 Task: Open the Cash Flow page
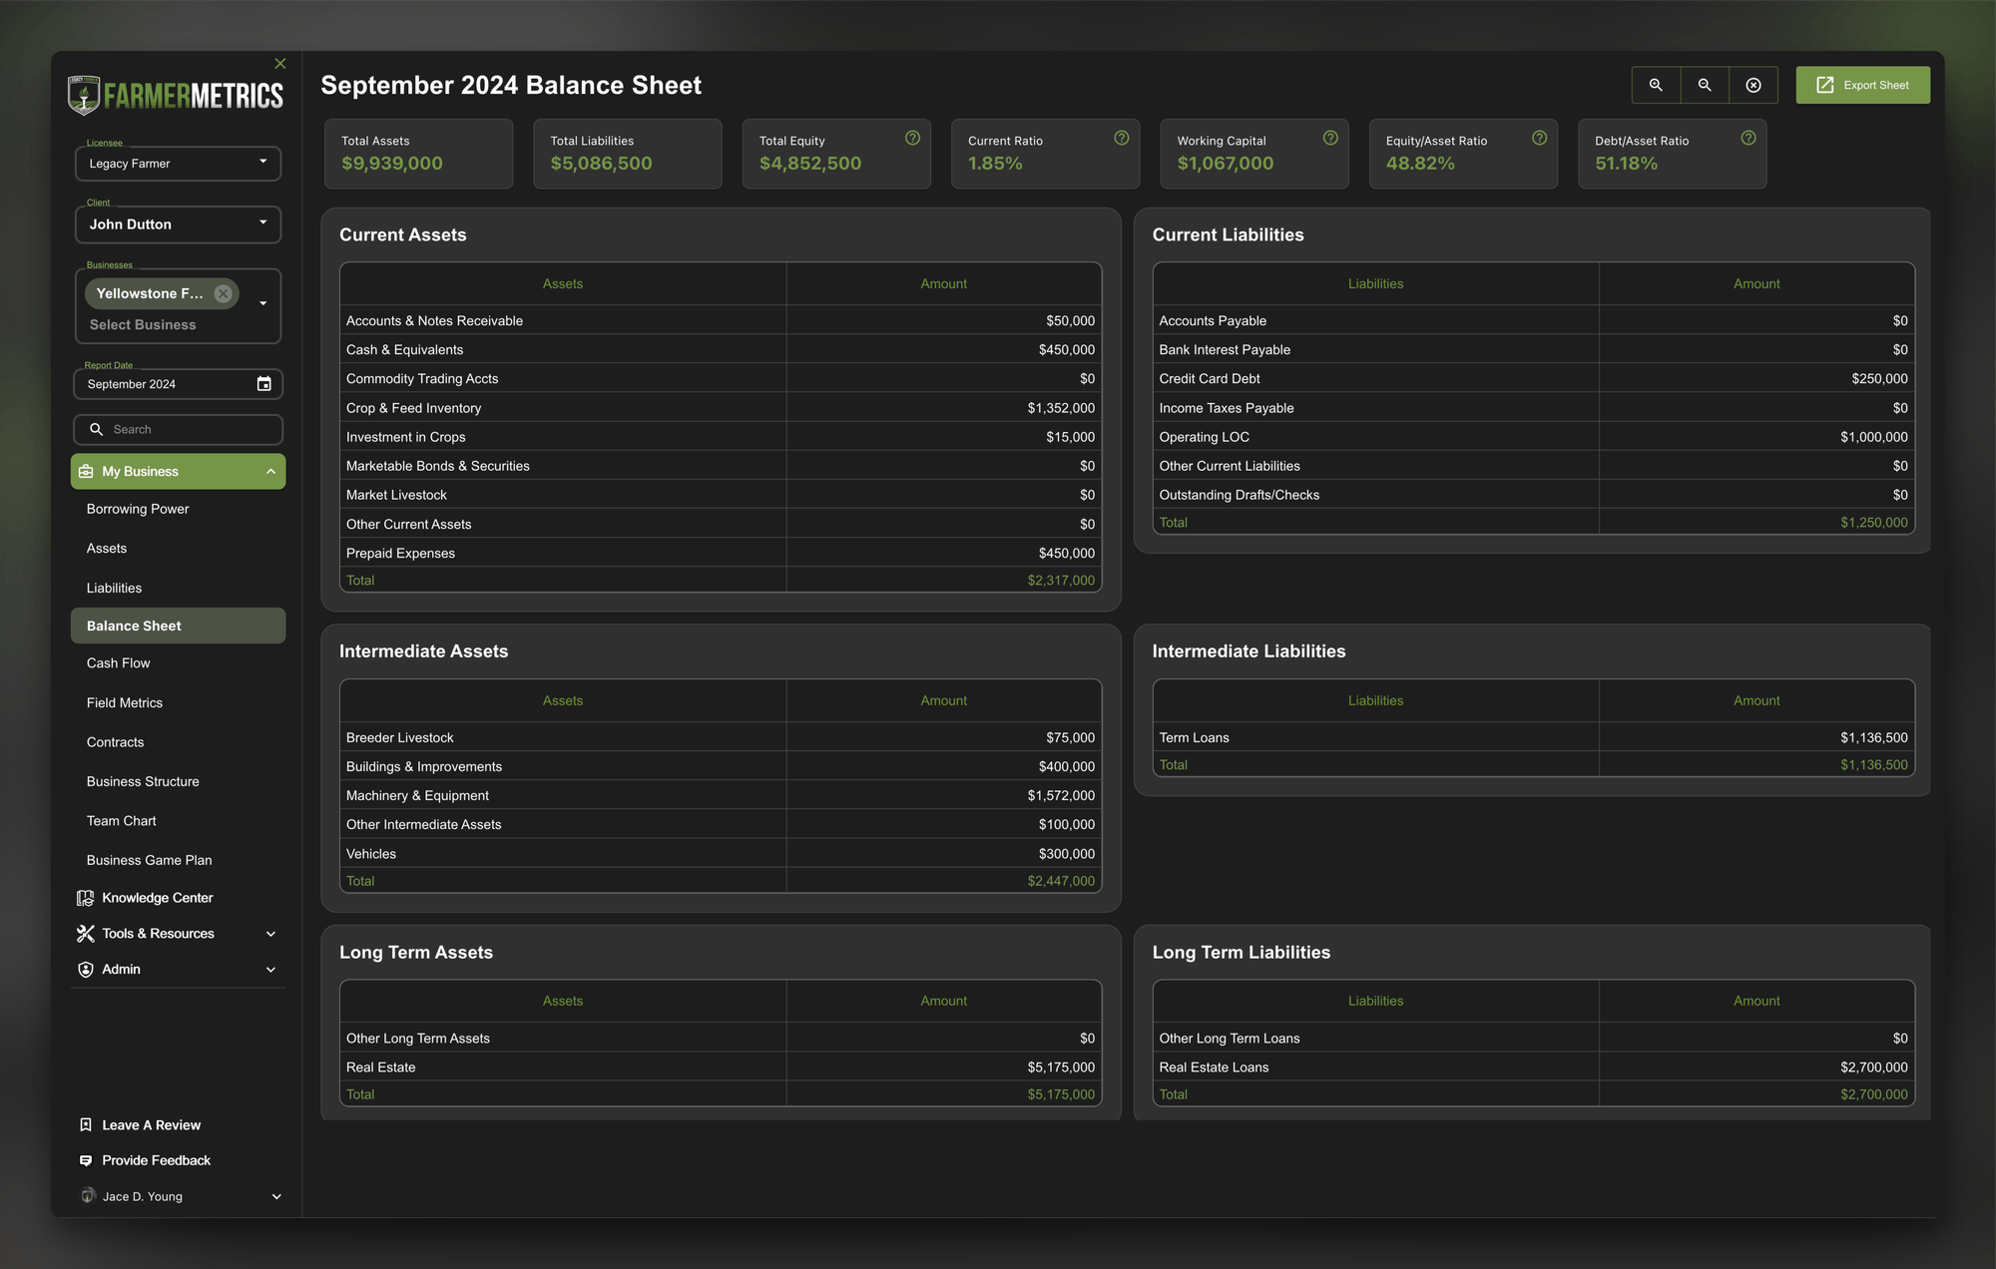click(x=118, y=663)
